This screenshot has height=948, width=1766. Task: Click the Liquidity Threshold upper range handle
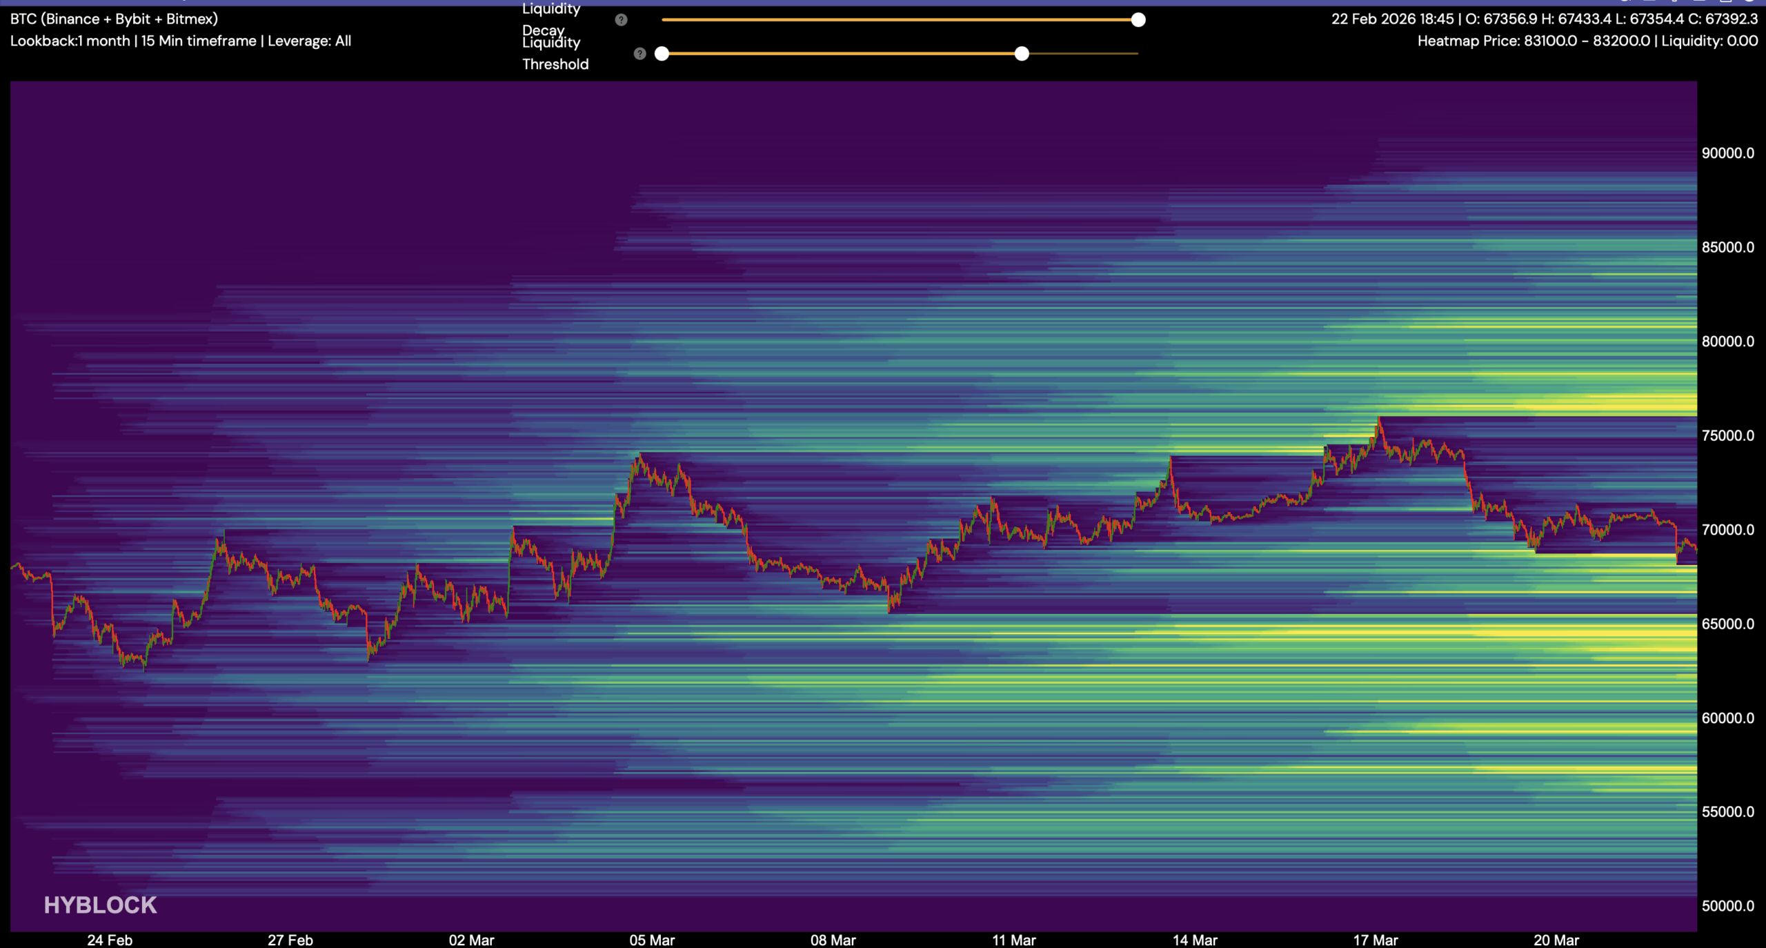tap(1022, 54)
